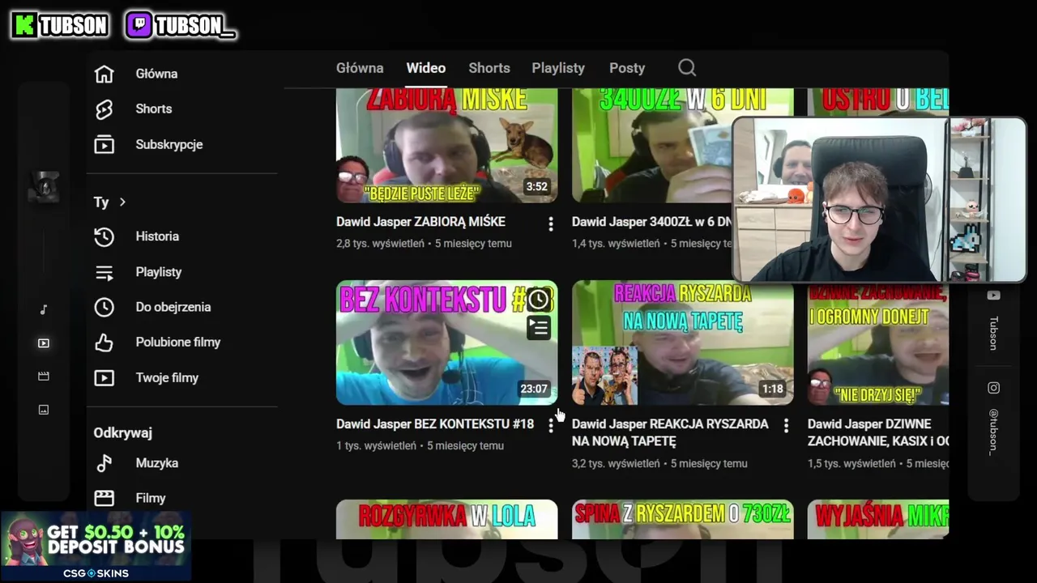The height and width of the screenshot is (583, 1037).
Task: Open the Playlisty sidebar icon
Action: [x=104, y=272]
